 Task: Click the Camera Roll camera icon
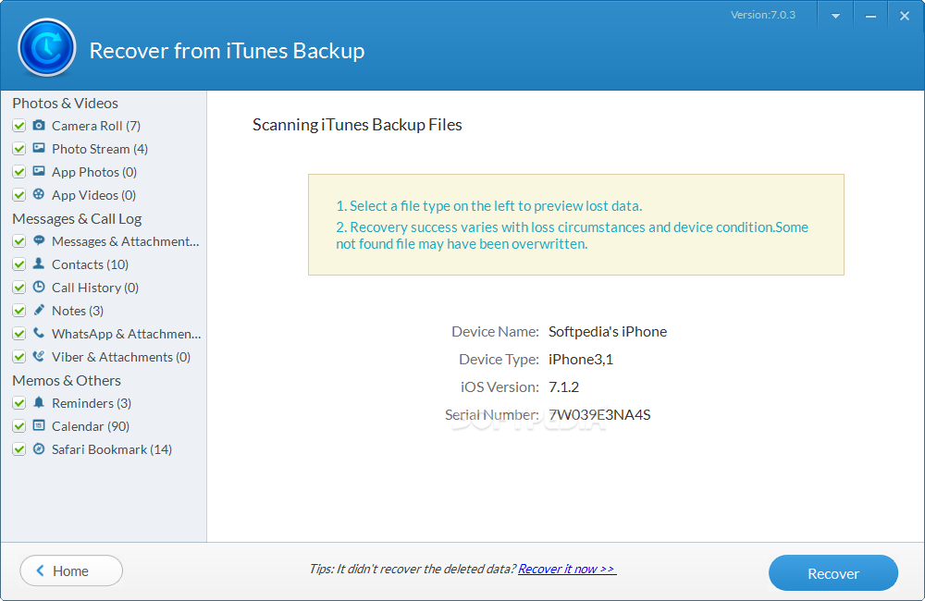[39, 126]
